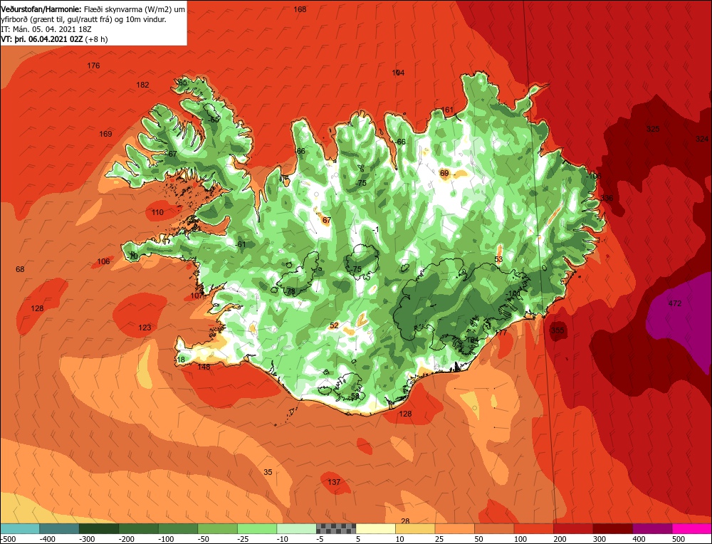Select the -61 value in western Iceland
This screenshot has height=544, width=712.
click(240, 244)
